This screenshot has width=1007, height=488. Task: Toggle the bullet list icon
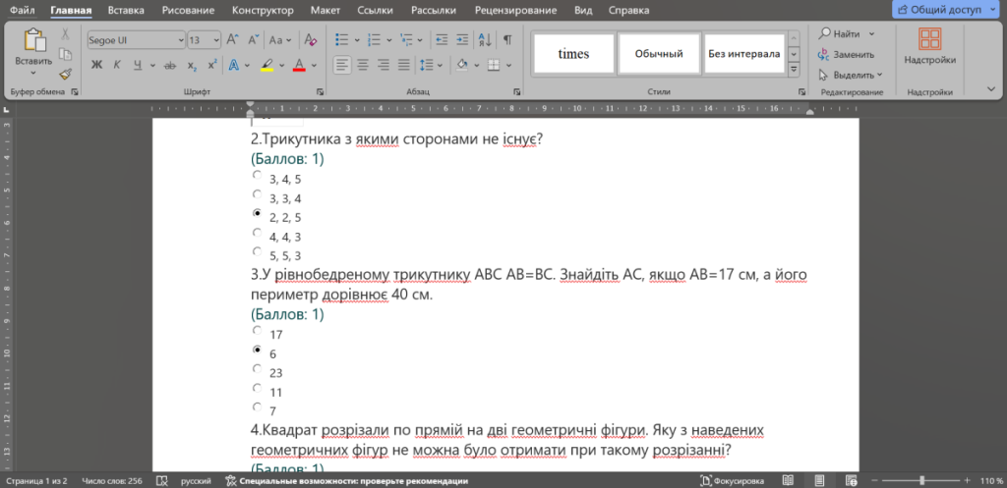click(x=342, y=39)
